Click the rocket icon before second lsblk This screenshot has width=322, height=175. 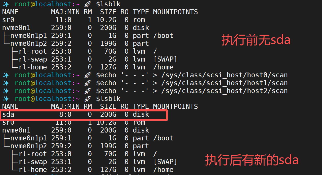[88, 99]
